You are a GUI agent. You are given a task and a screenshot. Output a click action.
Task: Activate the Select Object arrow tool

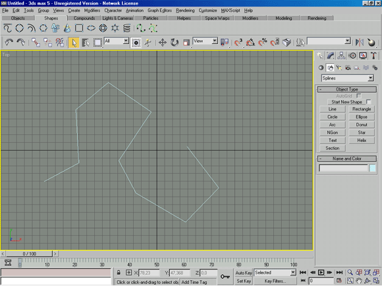(74, 43)
